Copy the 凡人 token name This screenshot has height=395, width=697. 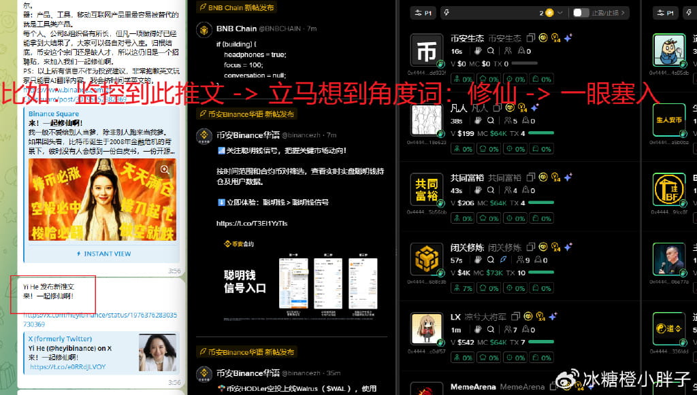498,108
